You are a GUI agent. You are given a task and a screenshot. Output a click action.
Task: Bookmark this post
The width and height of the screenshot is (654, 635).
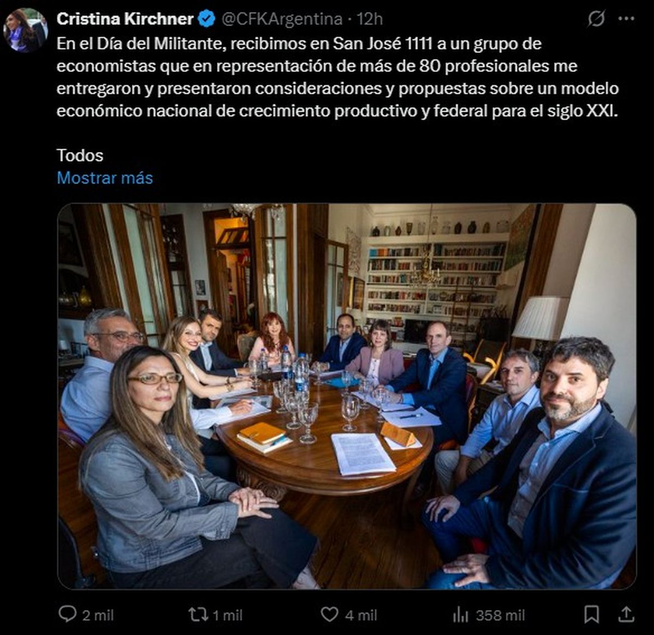591,615
